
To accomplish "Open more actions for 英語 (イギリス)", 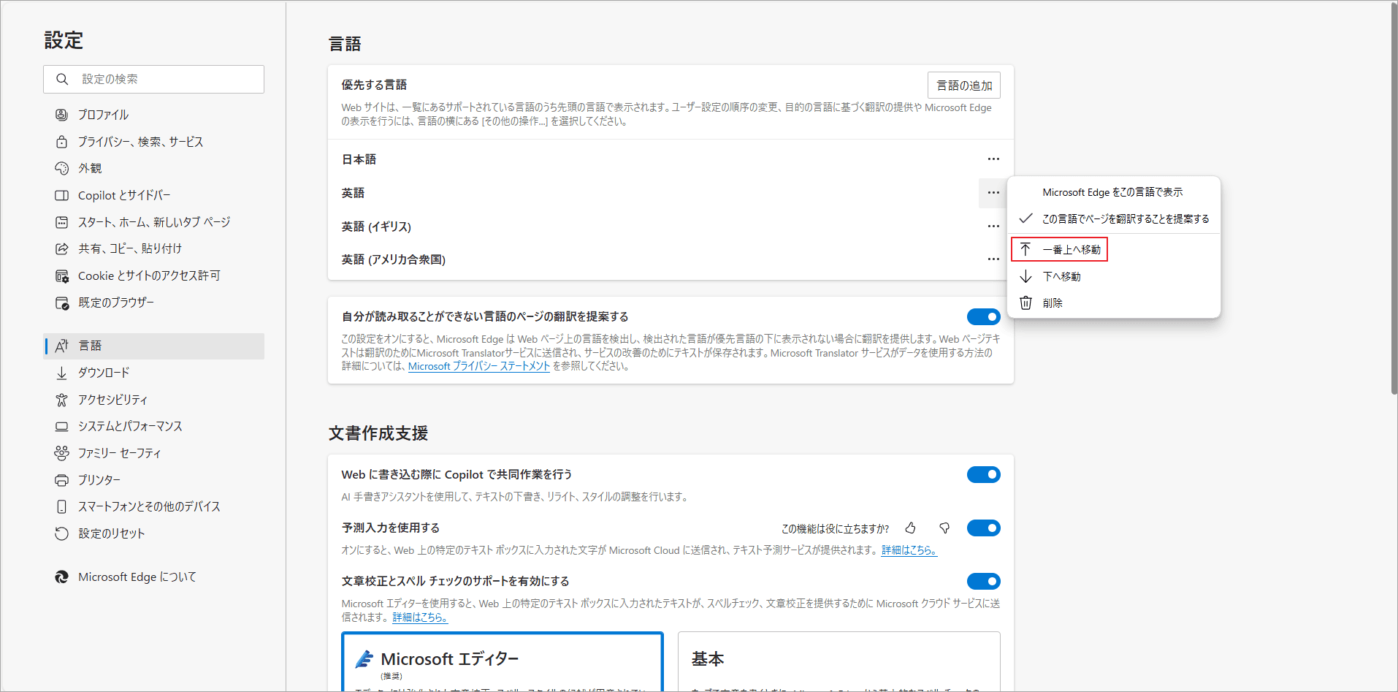I will click(x=993, y=226).
